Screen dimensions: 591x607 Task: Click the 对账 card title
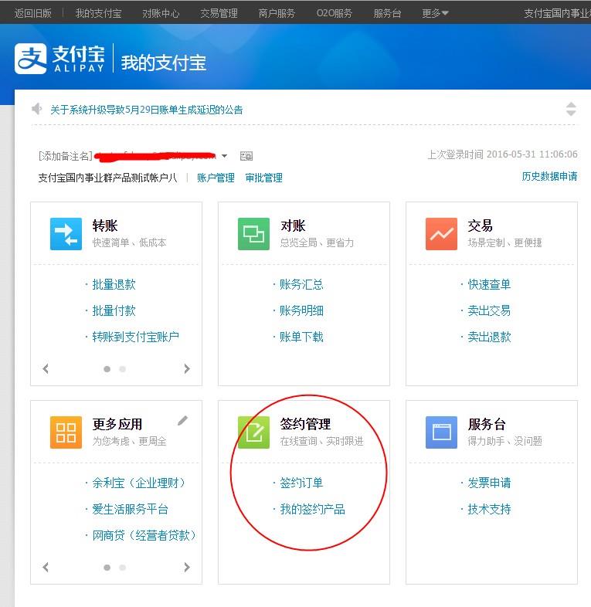pos(293,226)
